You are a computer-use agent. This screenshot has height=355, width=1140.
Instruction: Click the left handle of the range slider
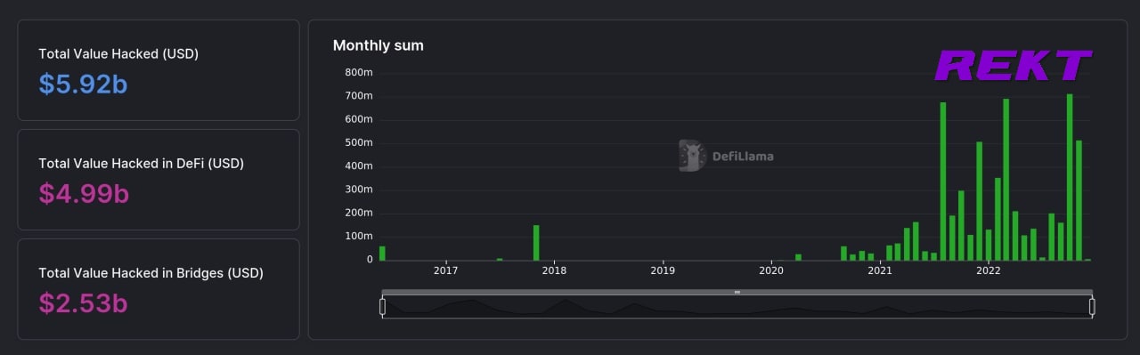(382, 307)
